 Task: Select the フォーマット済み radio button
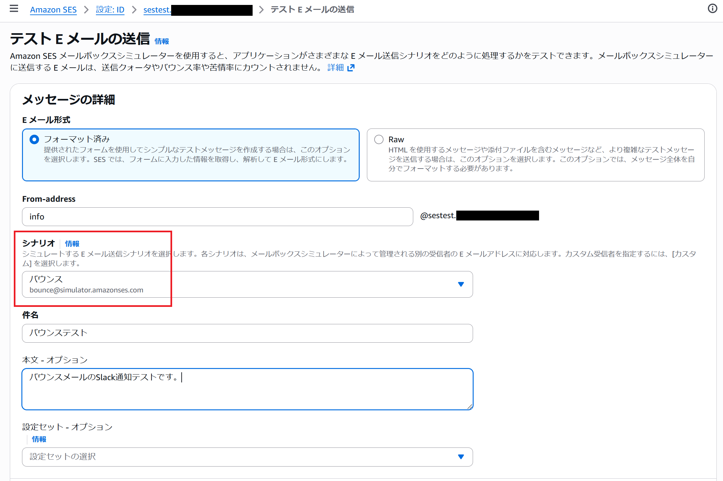point(34,139)
